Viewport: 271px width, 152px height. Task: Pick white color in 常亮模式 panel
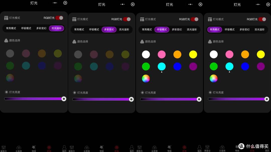[x=214, y=54]
